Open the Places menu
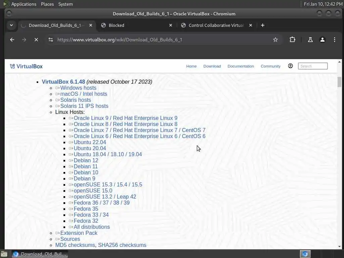Image resolution: width=344 pixels, height=258 pixels. (x=47, y=4)
